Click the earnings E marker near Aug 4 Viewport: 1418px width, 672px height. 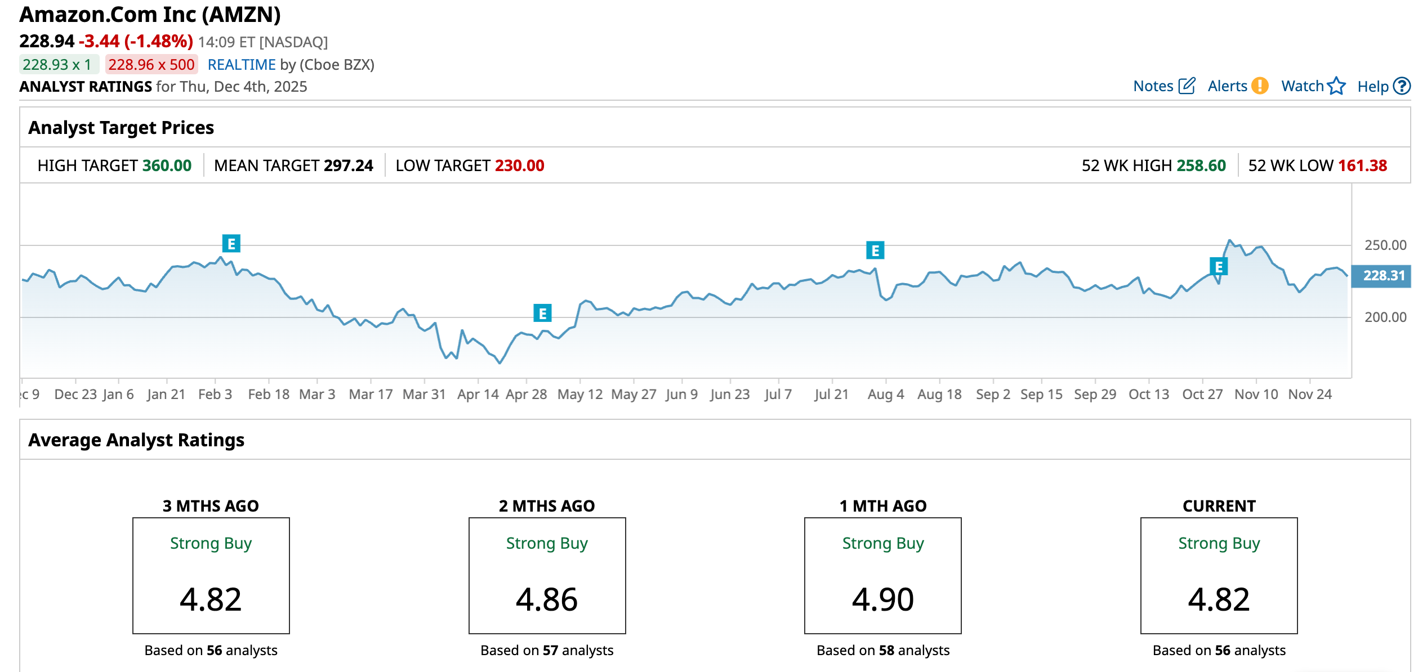[x=875, y=250]
